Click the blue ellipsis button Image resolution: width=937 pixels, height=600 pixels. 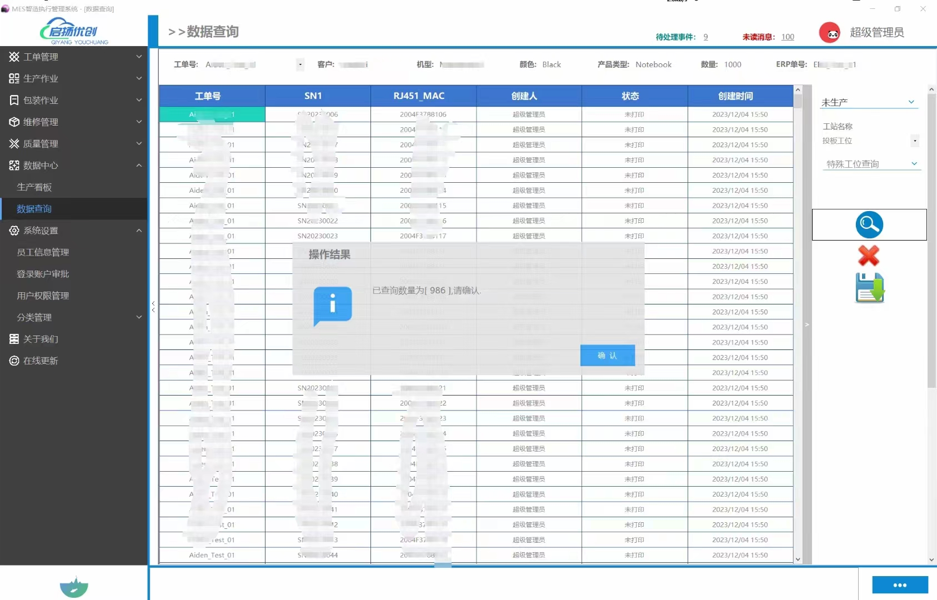pos(899,585)
